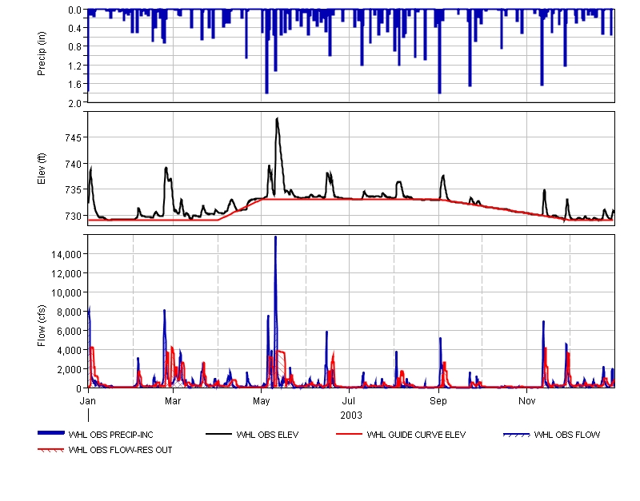Click the 735 tick label on elevation axis
Viewport: 640px width, 501px height.
tap(73, 190)
